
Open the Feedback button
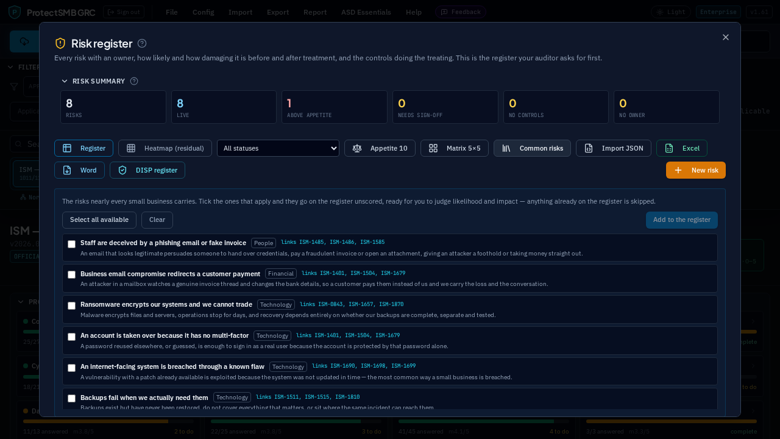pos(461,12)
